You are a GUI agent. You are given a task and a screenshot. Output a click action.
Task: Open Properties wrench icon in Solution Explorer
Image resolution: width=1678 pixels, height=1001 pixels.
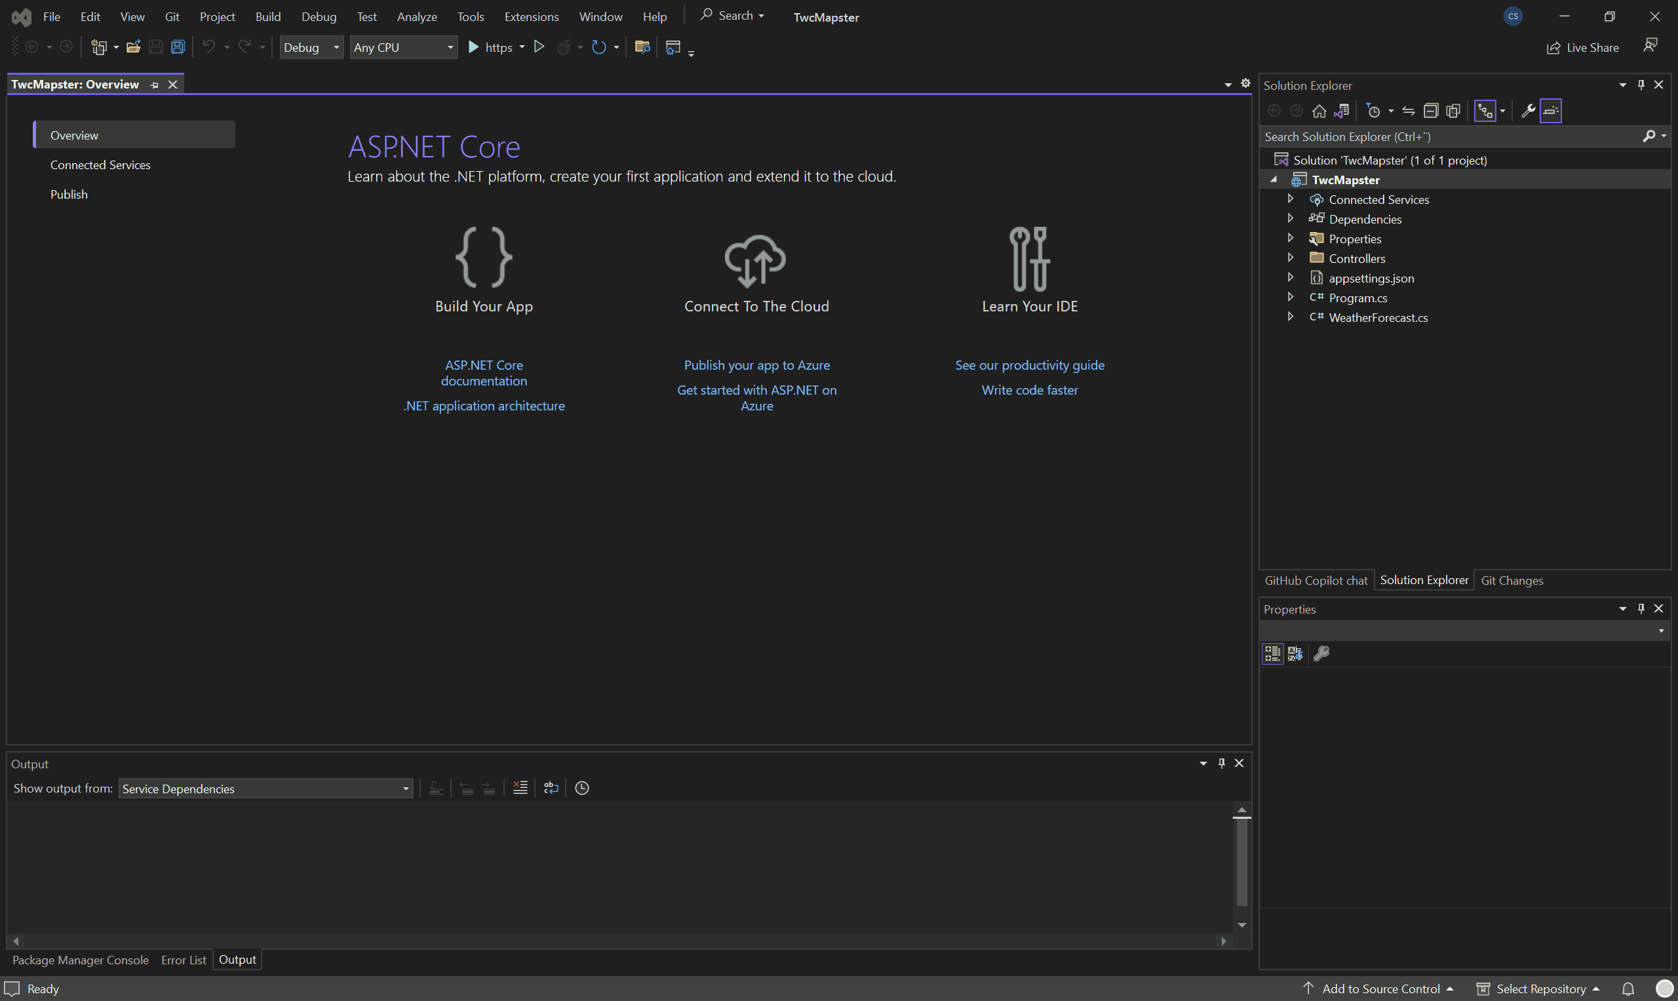click(x=1529, y=111)
